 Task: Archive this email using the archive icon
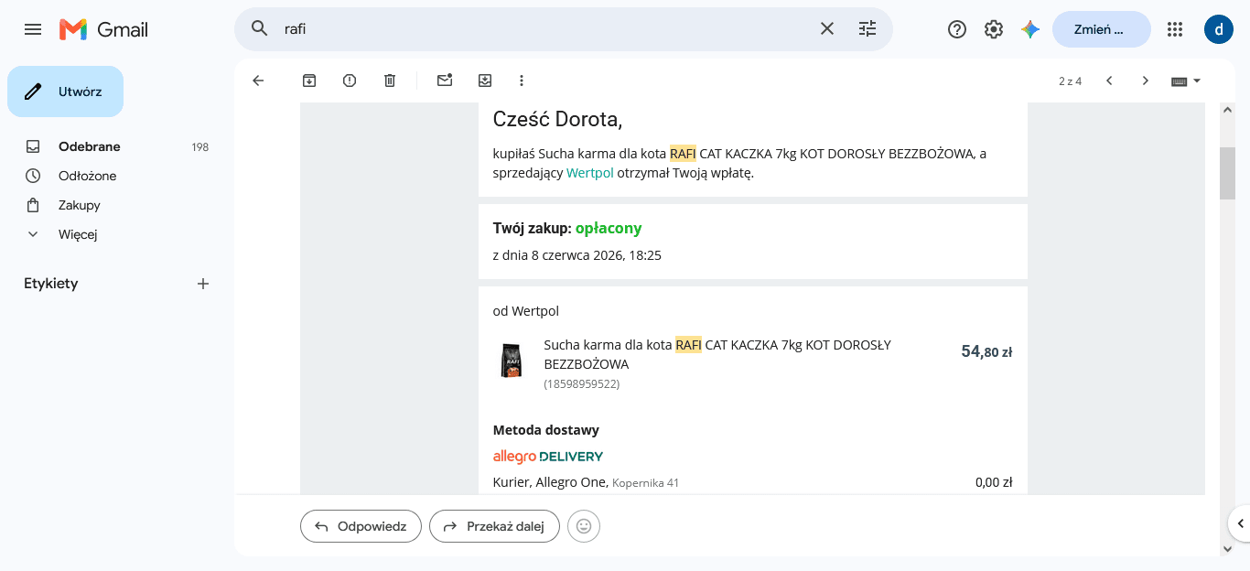pos(309,81)
